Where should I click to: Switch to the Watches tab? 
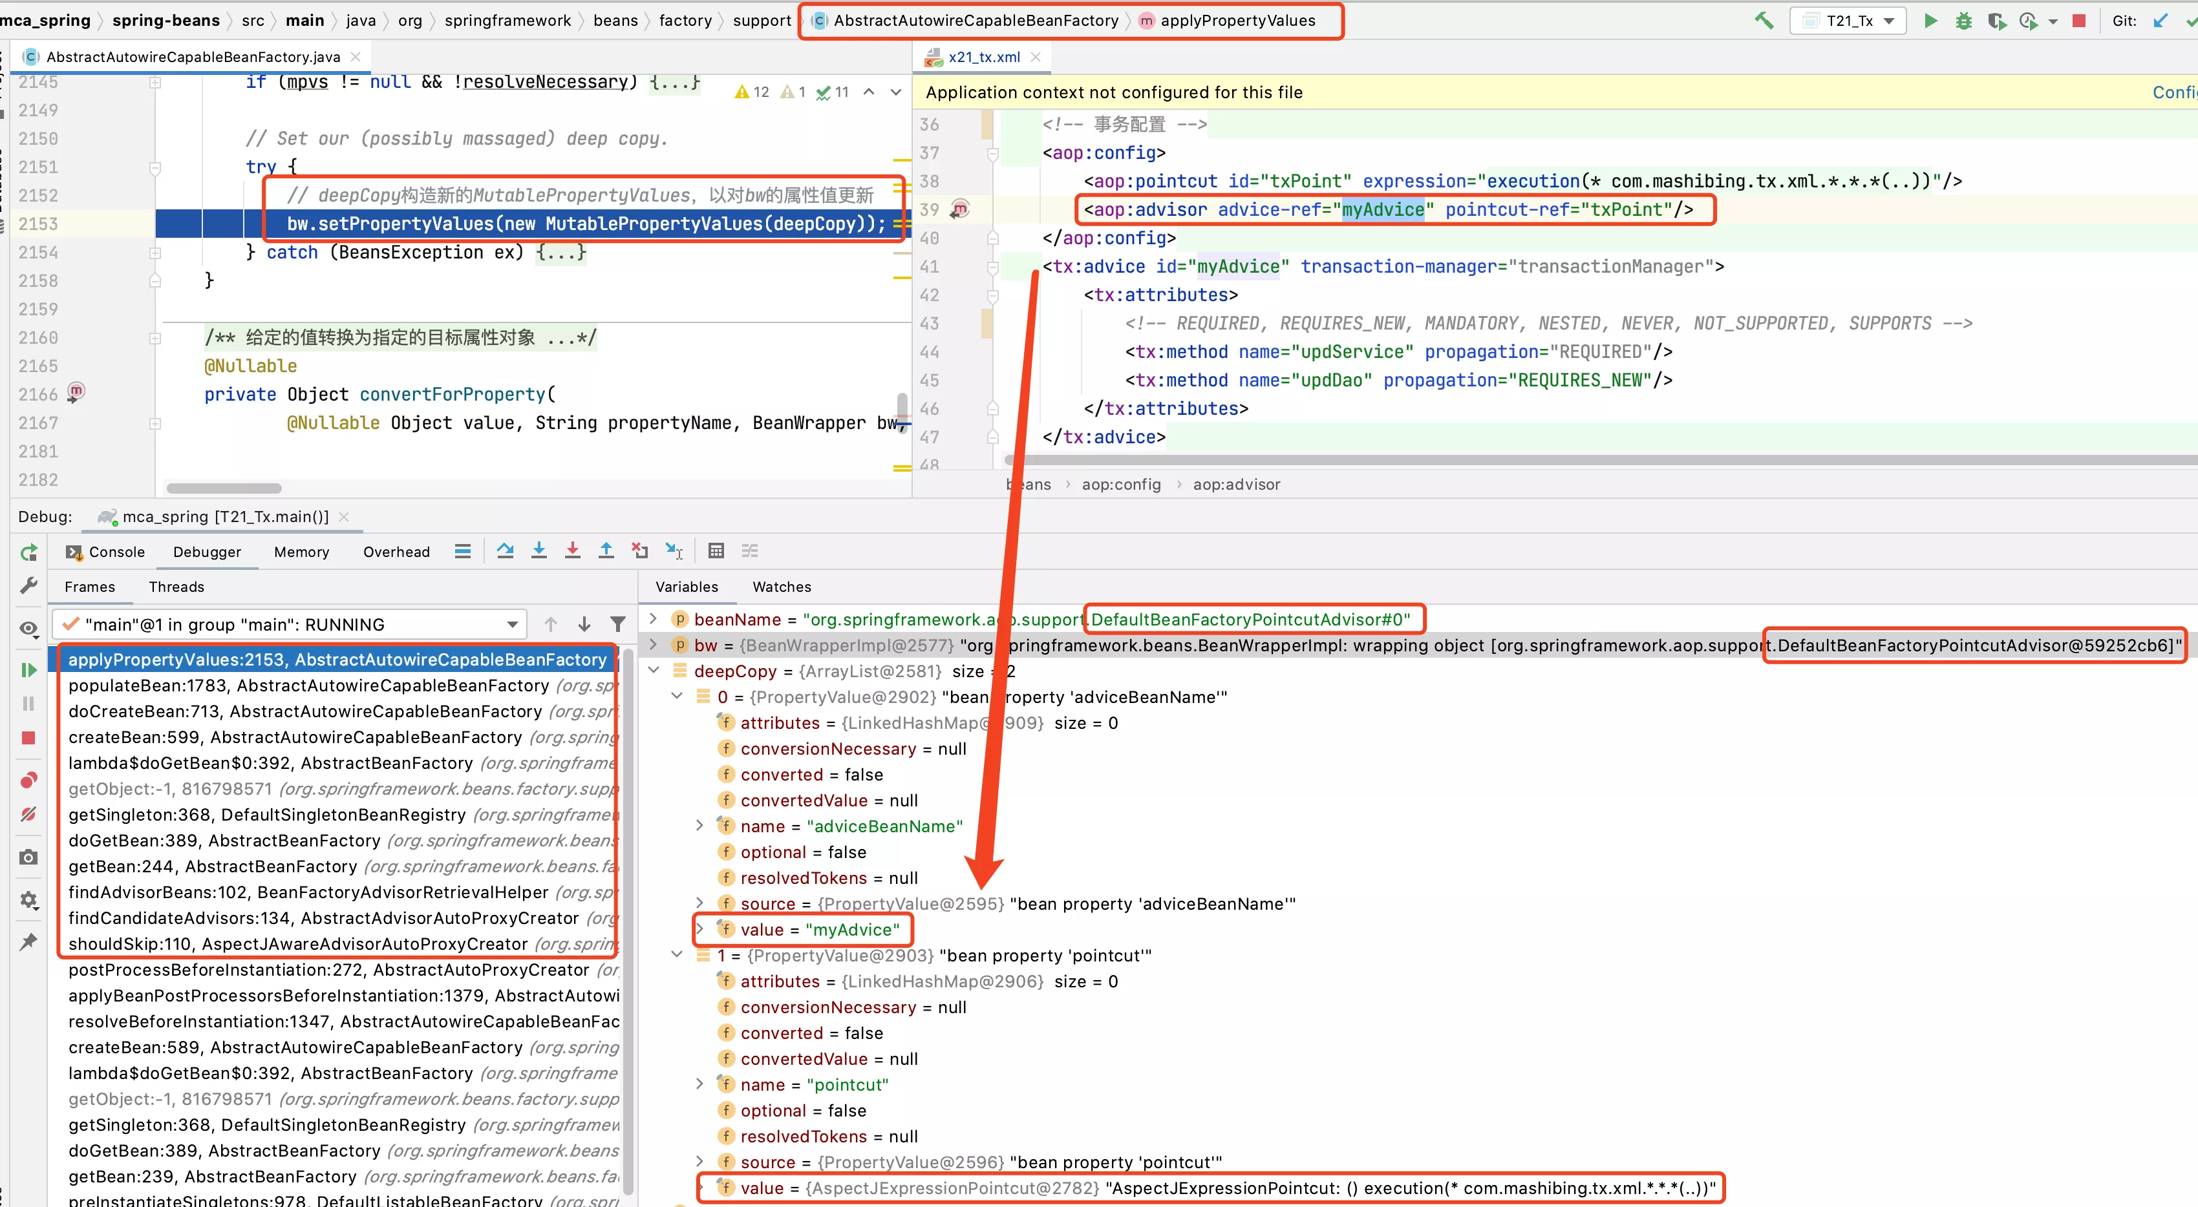782,587
